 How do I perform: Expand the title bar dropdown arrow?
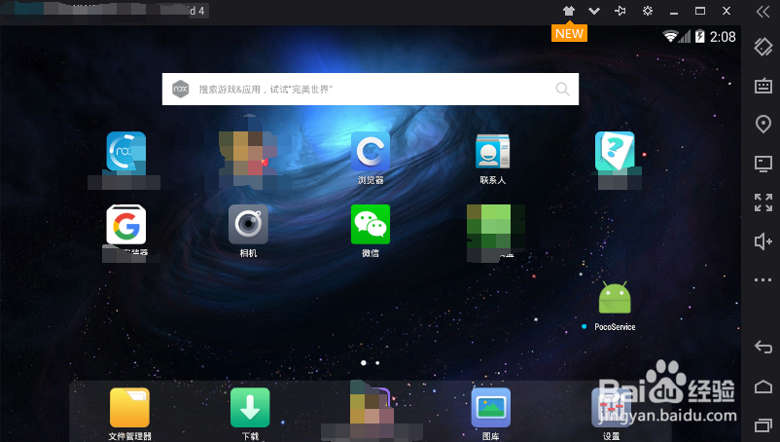coord(594,11)
